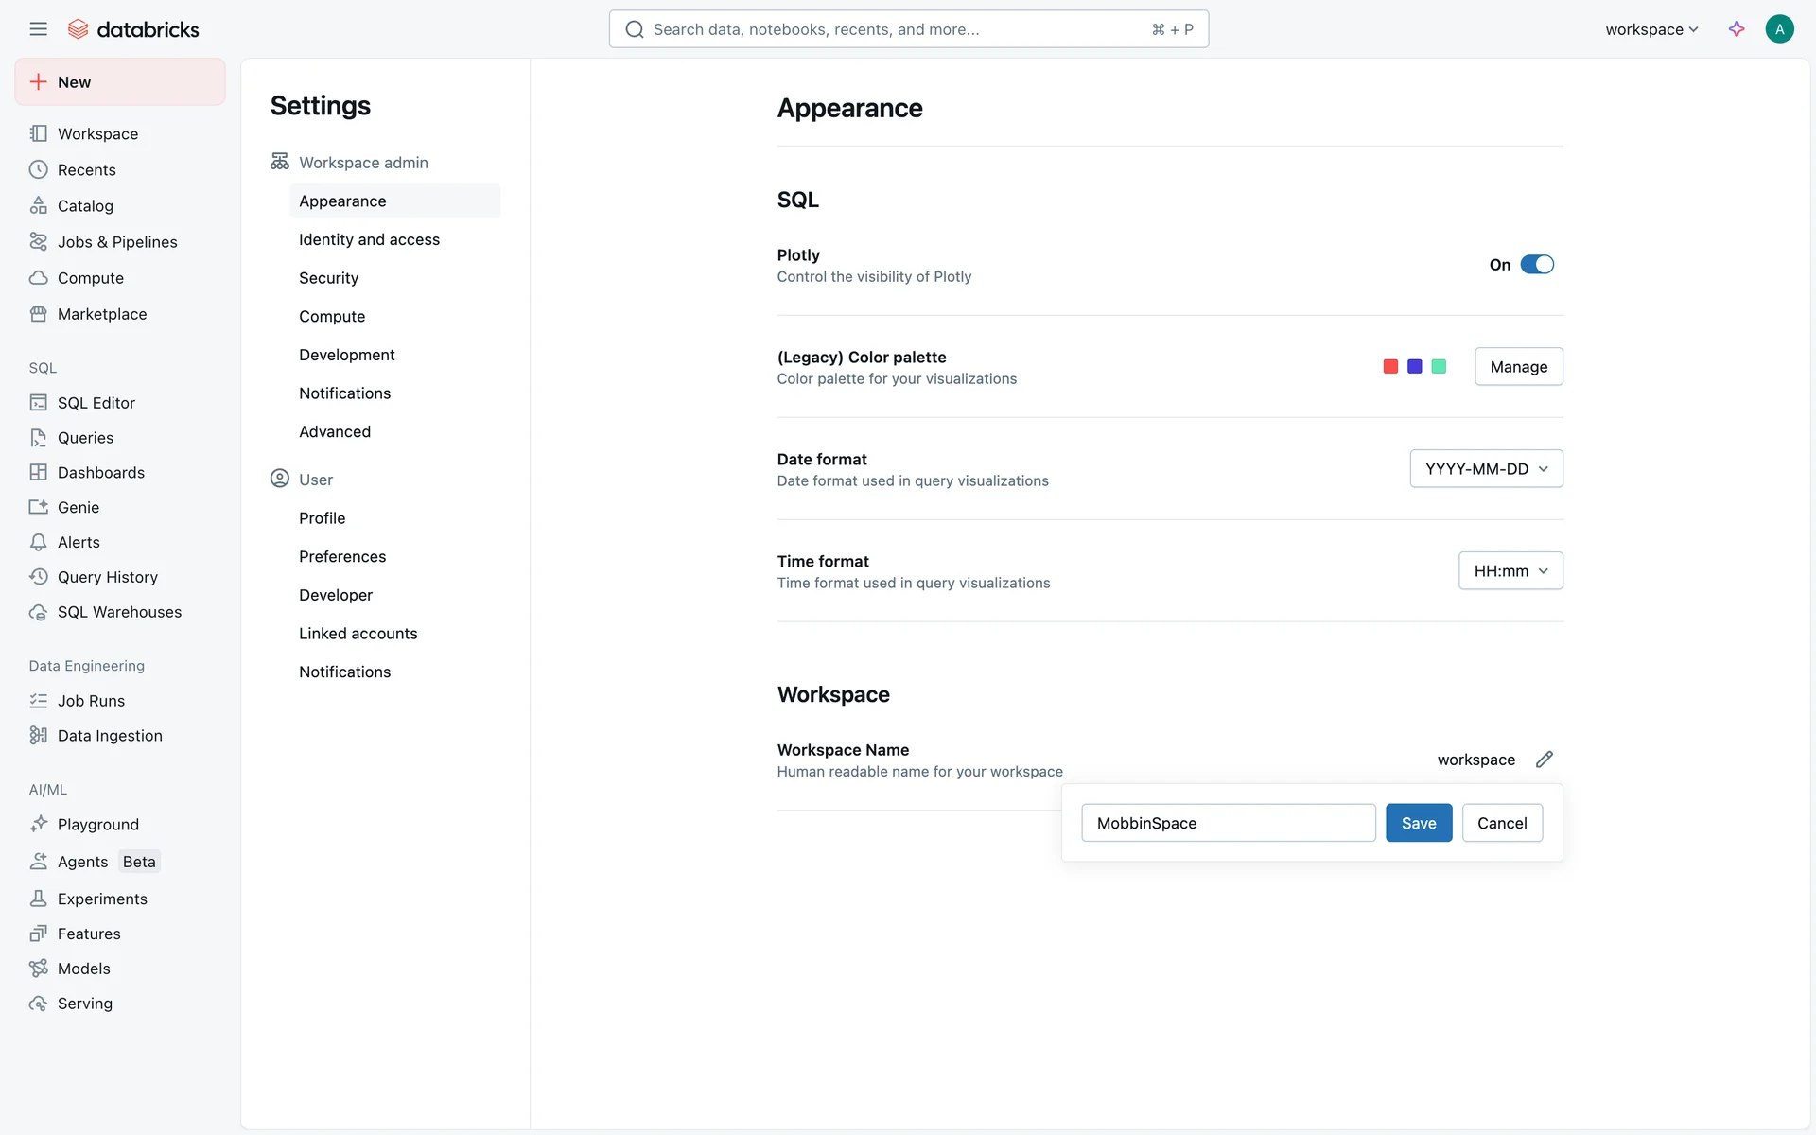
Task: Open the user avatar icon
Action: pyautogui.click(x=1779, y=29)
